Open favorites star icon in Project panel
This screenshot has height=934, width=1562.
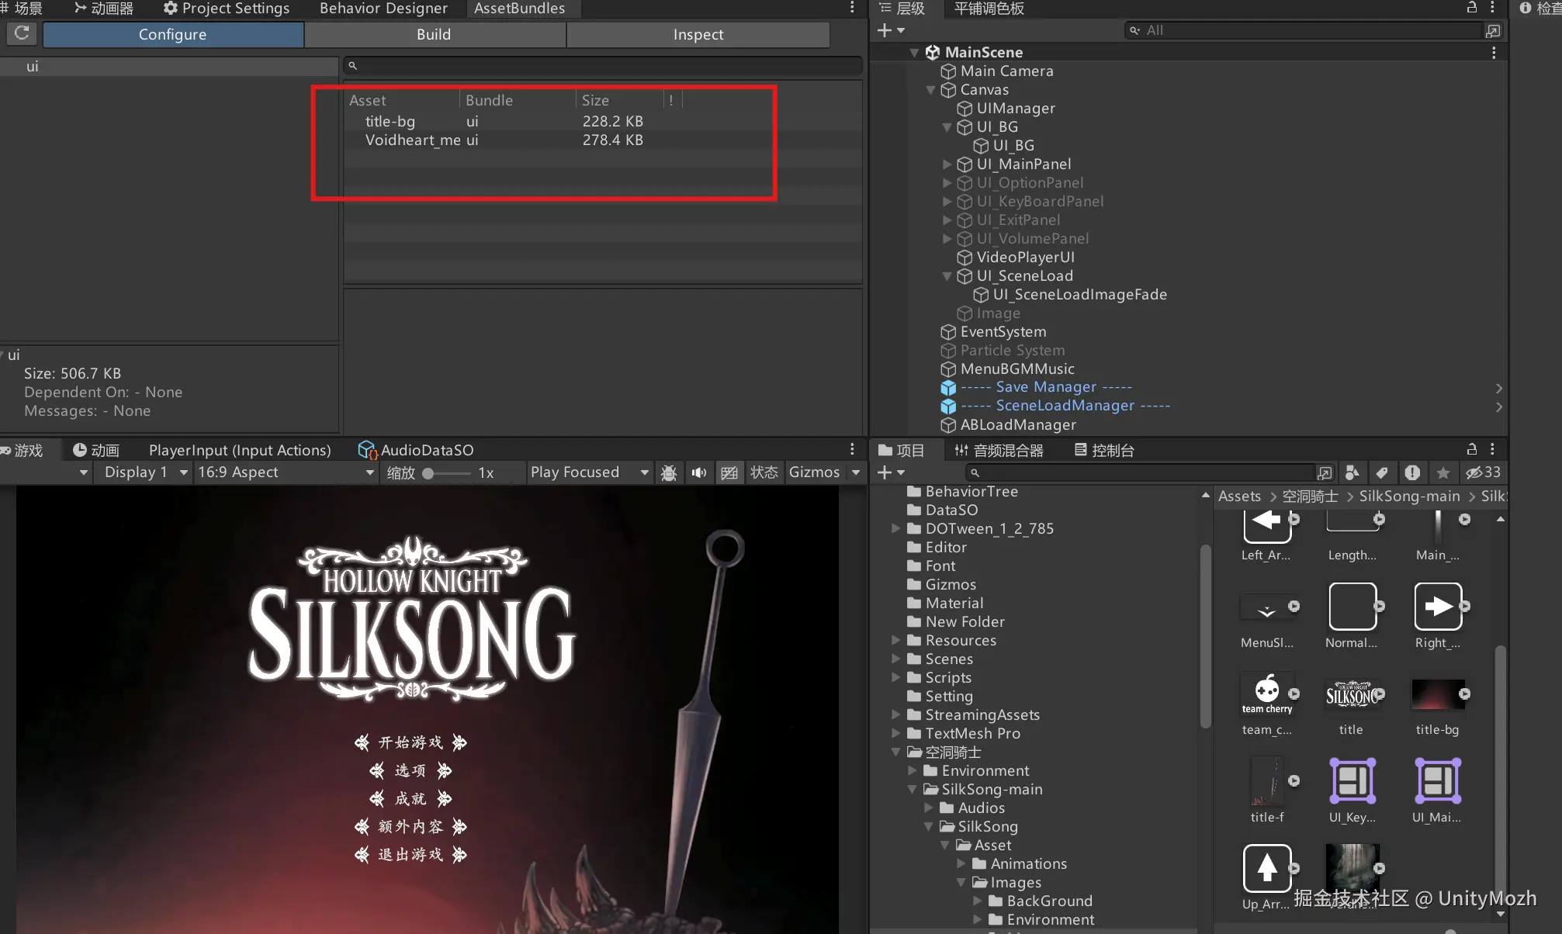1443,472
